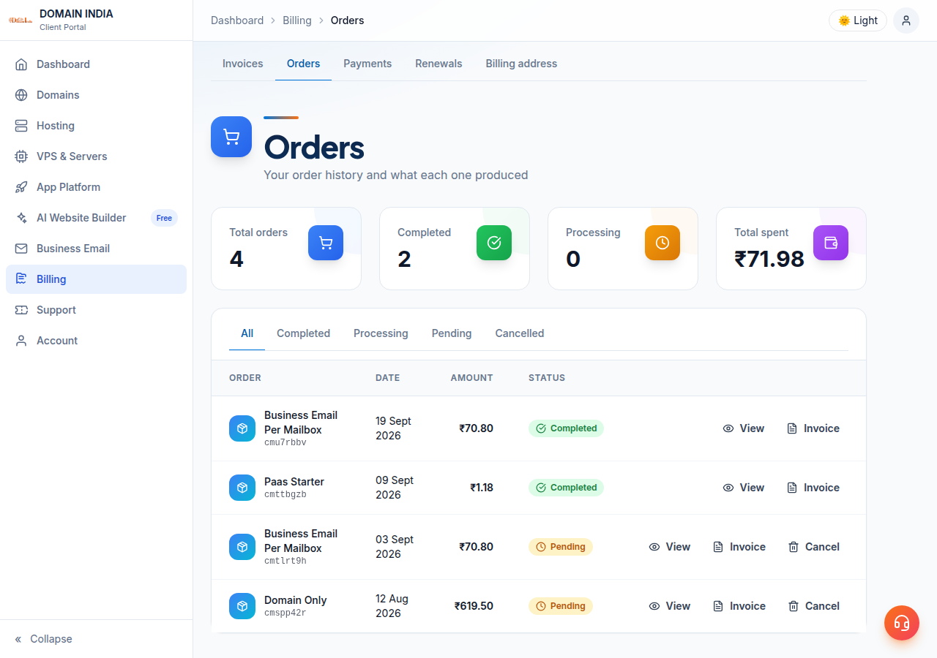Click the Total spent wallet icon
Viewport: 937px width, 658px height.
coord(831,243)
